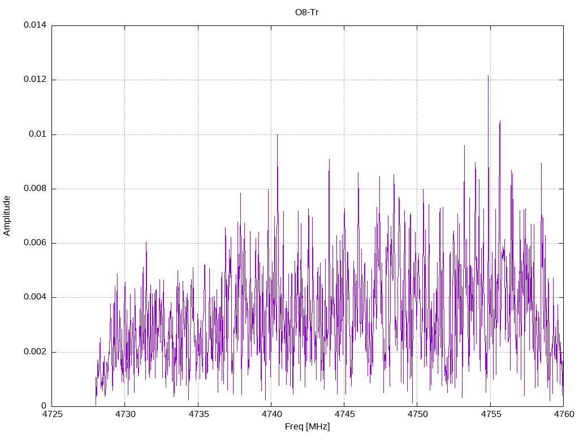Click the 4755 x-axis tick label
This screenshot has height=434, width=579.
[491, 414]
